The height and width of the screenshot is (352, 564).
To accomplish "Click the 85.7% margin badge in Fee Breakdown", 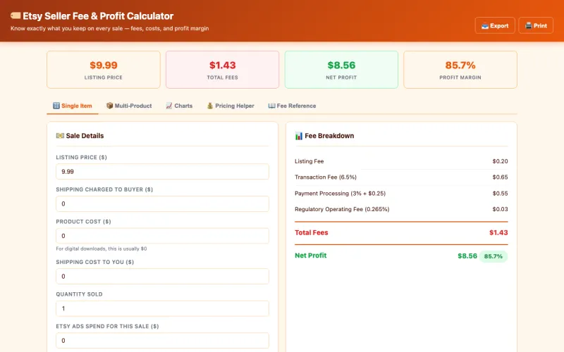I will [x=493, y=256].
